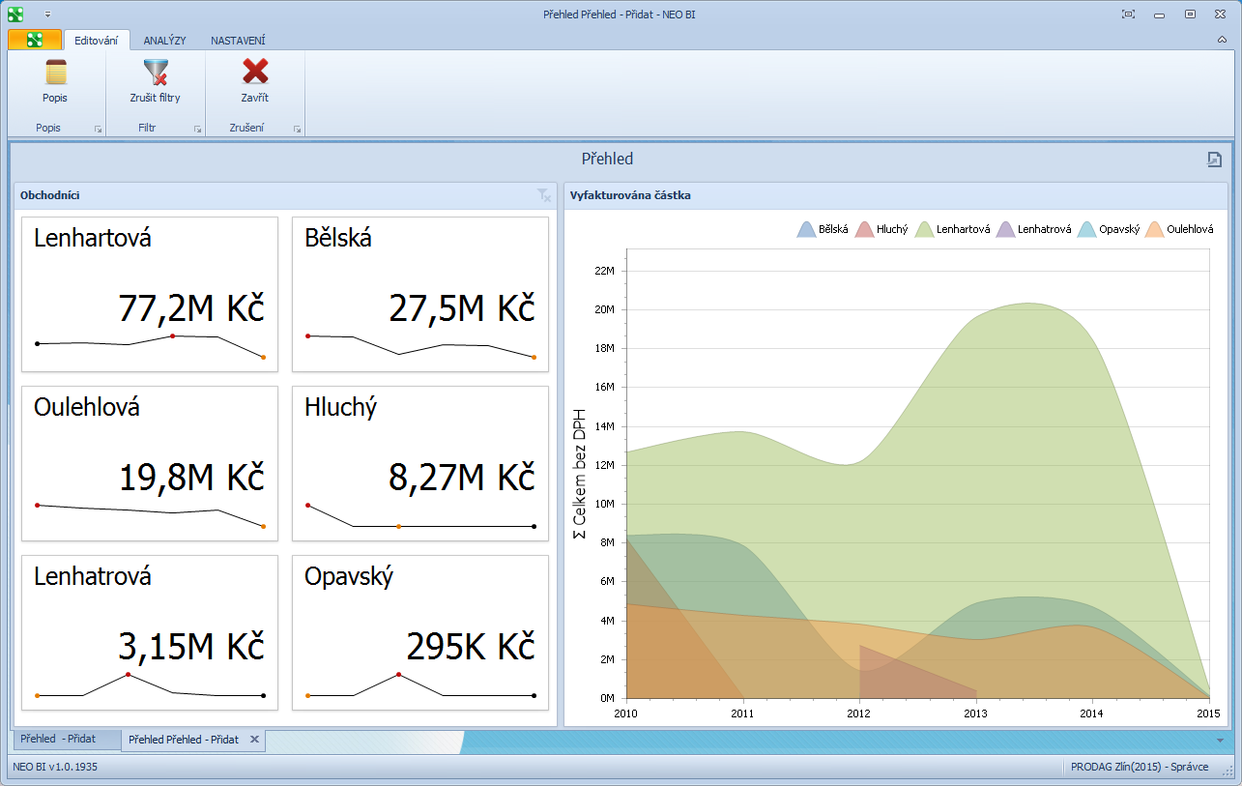Viewport: 1242px width, 786px height.
Task: Click the red X Zavřít icon
Action: [254, 73]
